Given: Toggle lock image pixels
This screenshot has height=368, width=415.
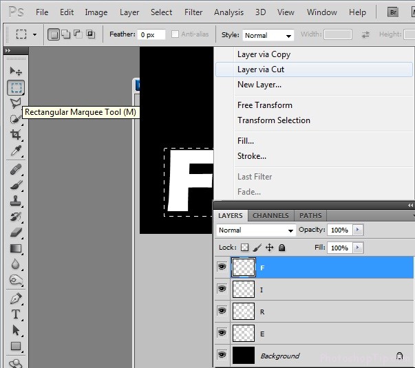Looking at the screenshot, I should 257,248.
